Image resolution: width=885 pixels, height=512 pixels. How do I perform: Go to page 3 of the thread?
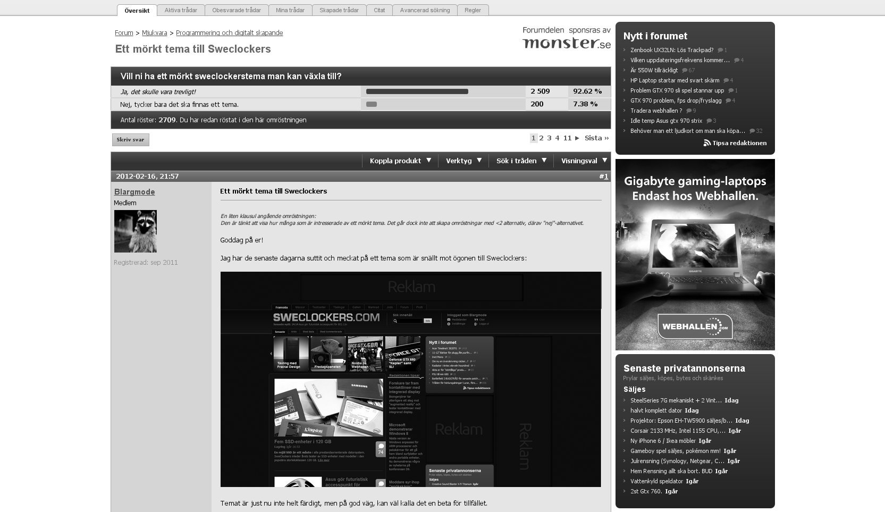(550, 138)
